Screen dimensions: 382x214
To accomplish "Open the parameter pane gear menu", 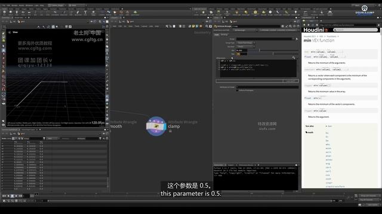I will point(282,26).
